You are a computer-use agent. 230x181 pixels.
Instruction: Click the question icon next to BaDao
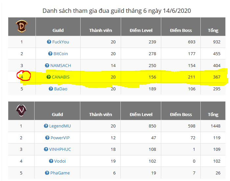pos(51,89)
